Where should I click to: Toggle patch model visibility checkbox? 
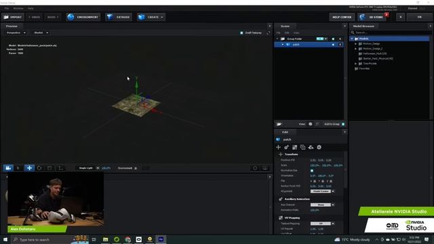tap(333, 45)
